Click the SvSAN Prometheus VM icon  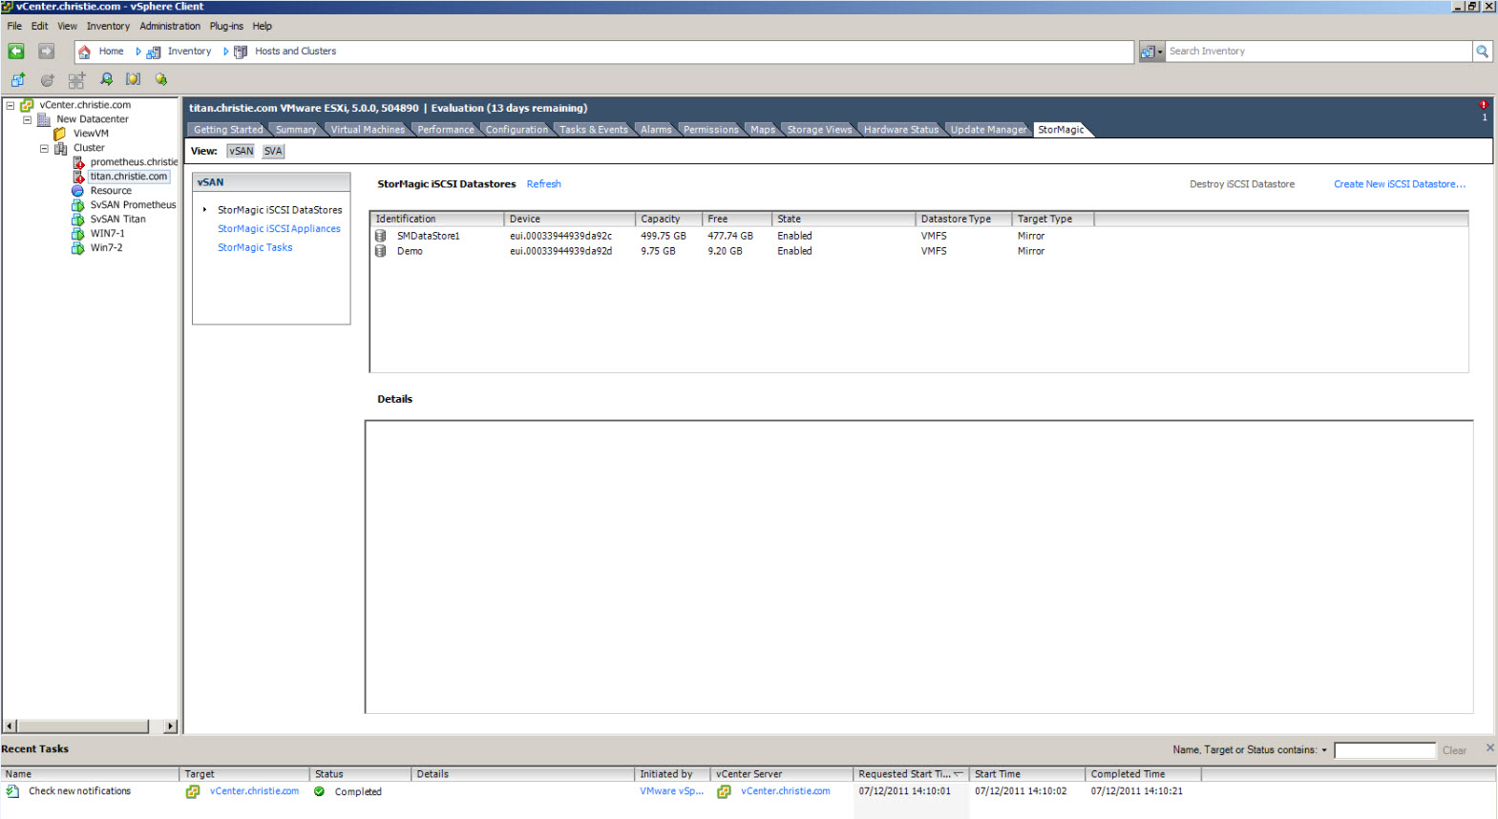78,205
